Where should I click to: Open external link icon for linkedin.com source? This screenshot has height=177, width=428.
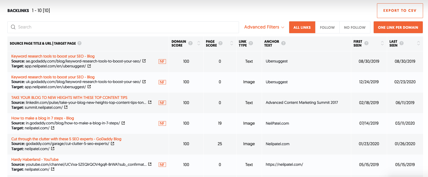pyautogui.click(x=150, y=102)
